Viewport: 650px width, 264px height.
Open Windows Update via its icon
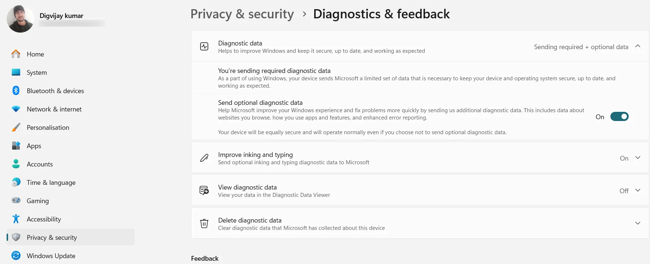click(16, 256)
